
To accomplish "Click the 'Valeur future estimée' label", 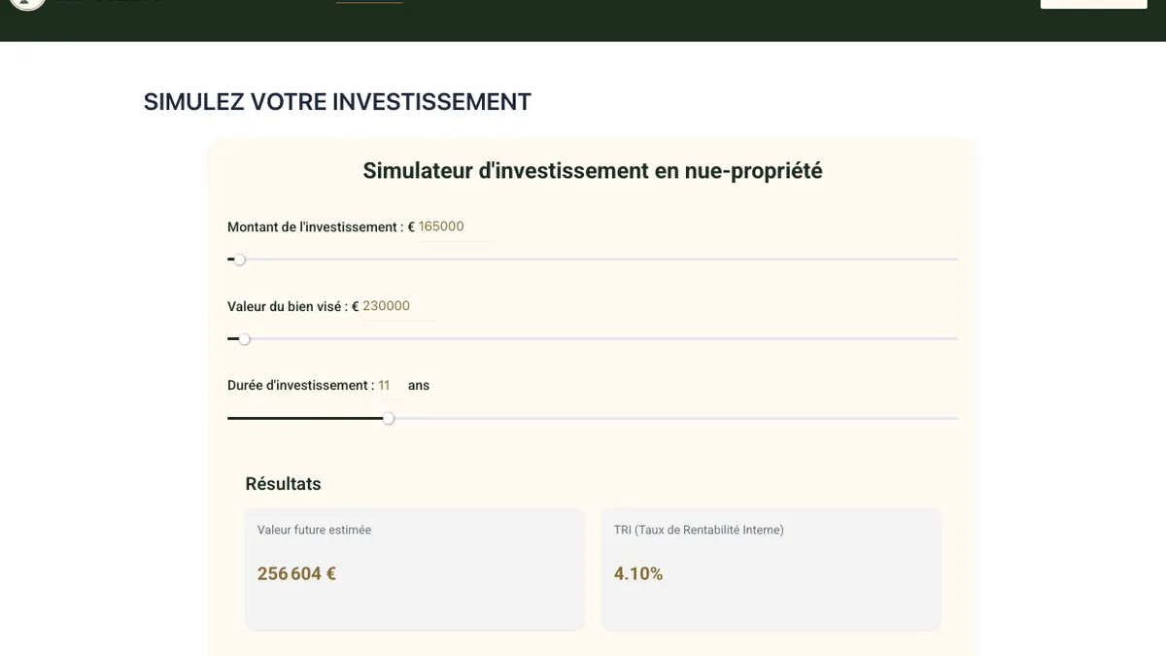I will (314, 530).
